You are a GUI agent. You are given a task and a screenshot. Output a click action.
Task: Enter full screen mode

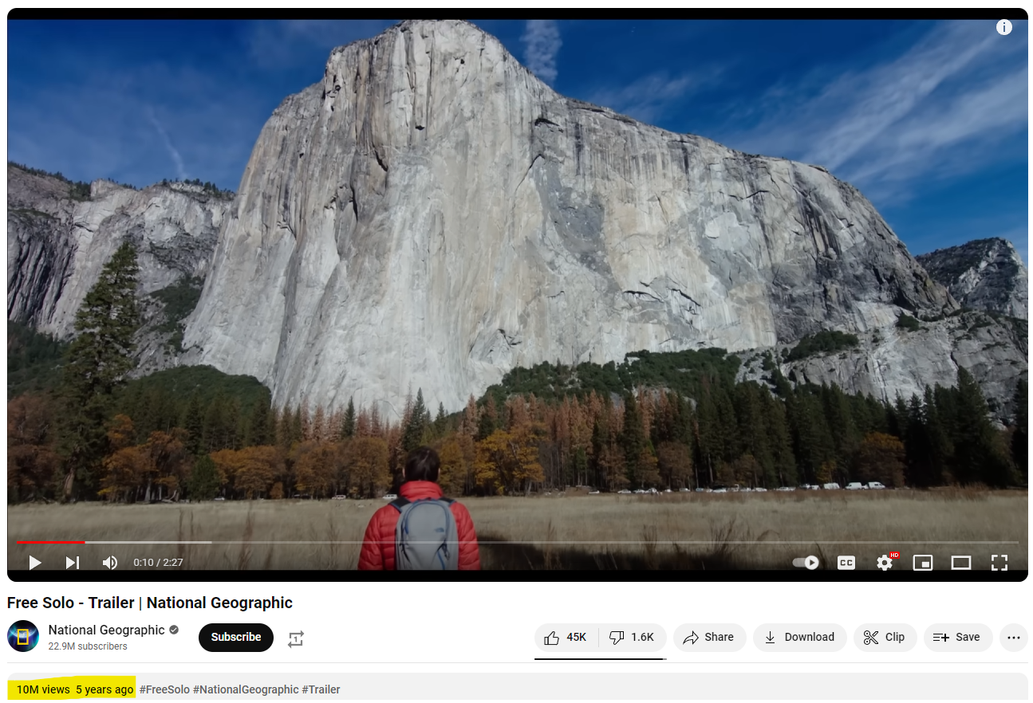pyautogui.click(x=999, y=563)
